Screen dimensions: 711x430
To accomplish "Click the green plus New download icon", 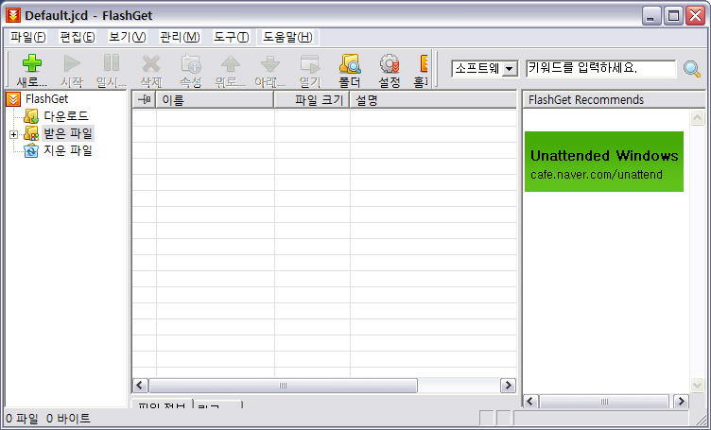I will [32, 63].
